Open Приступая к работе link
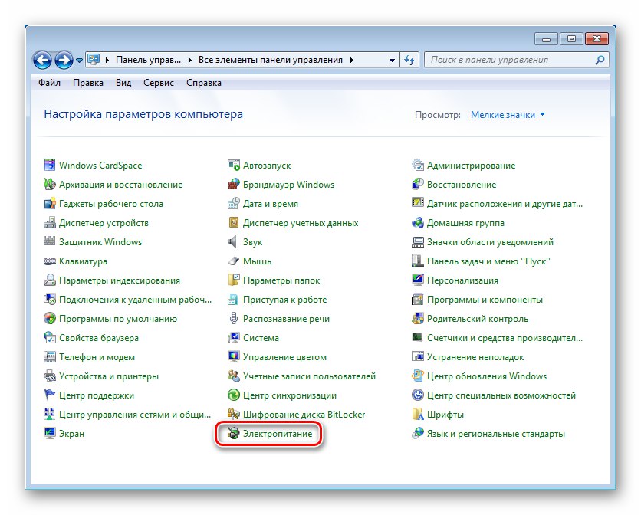Screen dimensions: 641x515 tap(285, 300)
